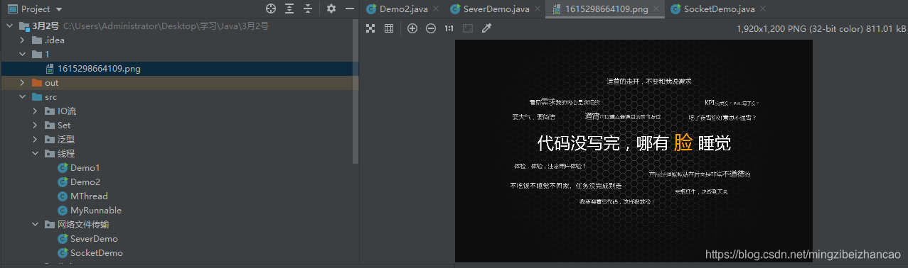Set image to actual size 1:1
Image resolution: width=908 pixels, height=268 pixels.
pos(449,28)
